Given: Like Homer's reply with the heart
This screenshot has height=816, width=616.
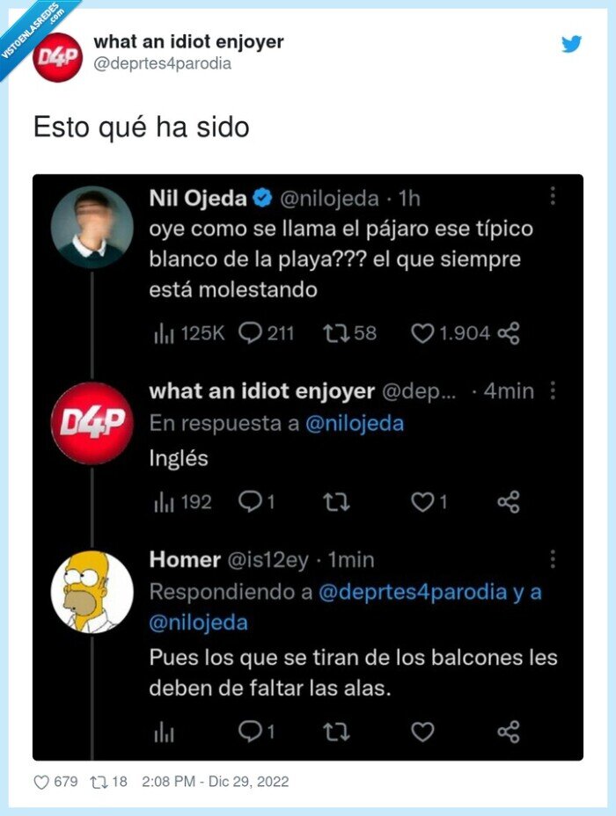Looking at the screenshot, I should click(423, 732).
